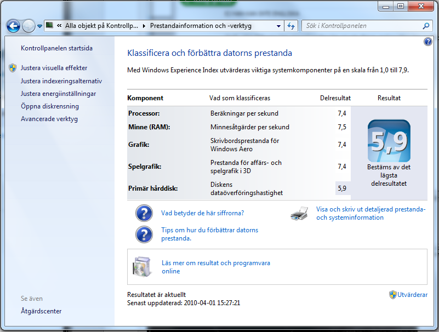Open 'Justera indexeringsalternativ'
This screenshot has width=439, height=332.
[x=61, y=81]
